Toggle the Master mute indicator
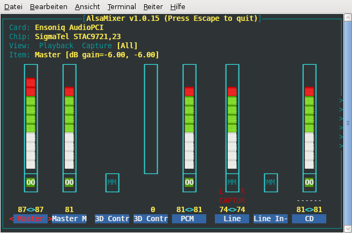 point(31,183)
